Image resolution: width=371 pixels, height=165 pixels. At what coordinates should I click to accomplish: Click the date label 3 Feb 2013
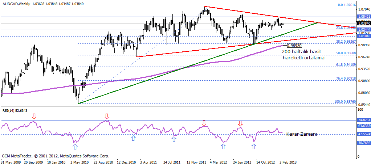(x=288, y=162)
